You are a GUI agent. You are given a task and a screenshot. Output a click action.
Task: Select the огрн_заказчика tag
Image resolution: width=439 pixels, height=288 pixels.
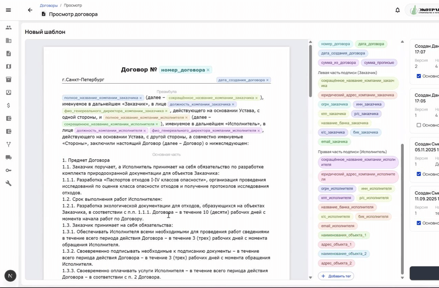[x=334, y=104]
